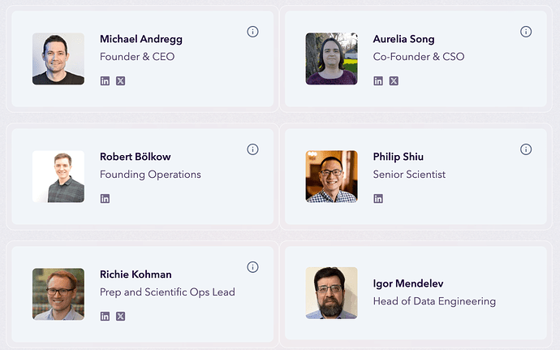Open Richie Kohman's X icon
This screenshot has width=560, height=350.
coord(121,317)
